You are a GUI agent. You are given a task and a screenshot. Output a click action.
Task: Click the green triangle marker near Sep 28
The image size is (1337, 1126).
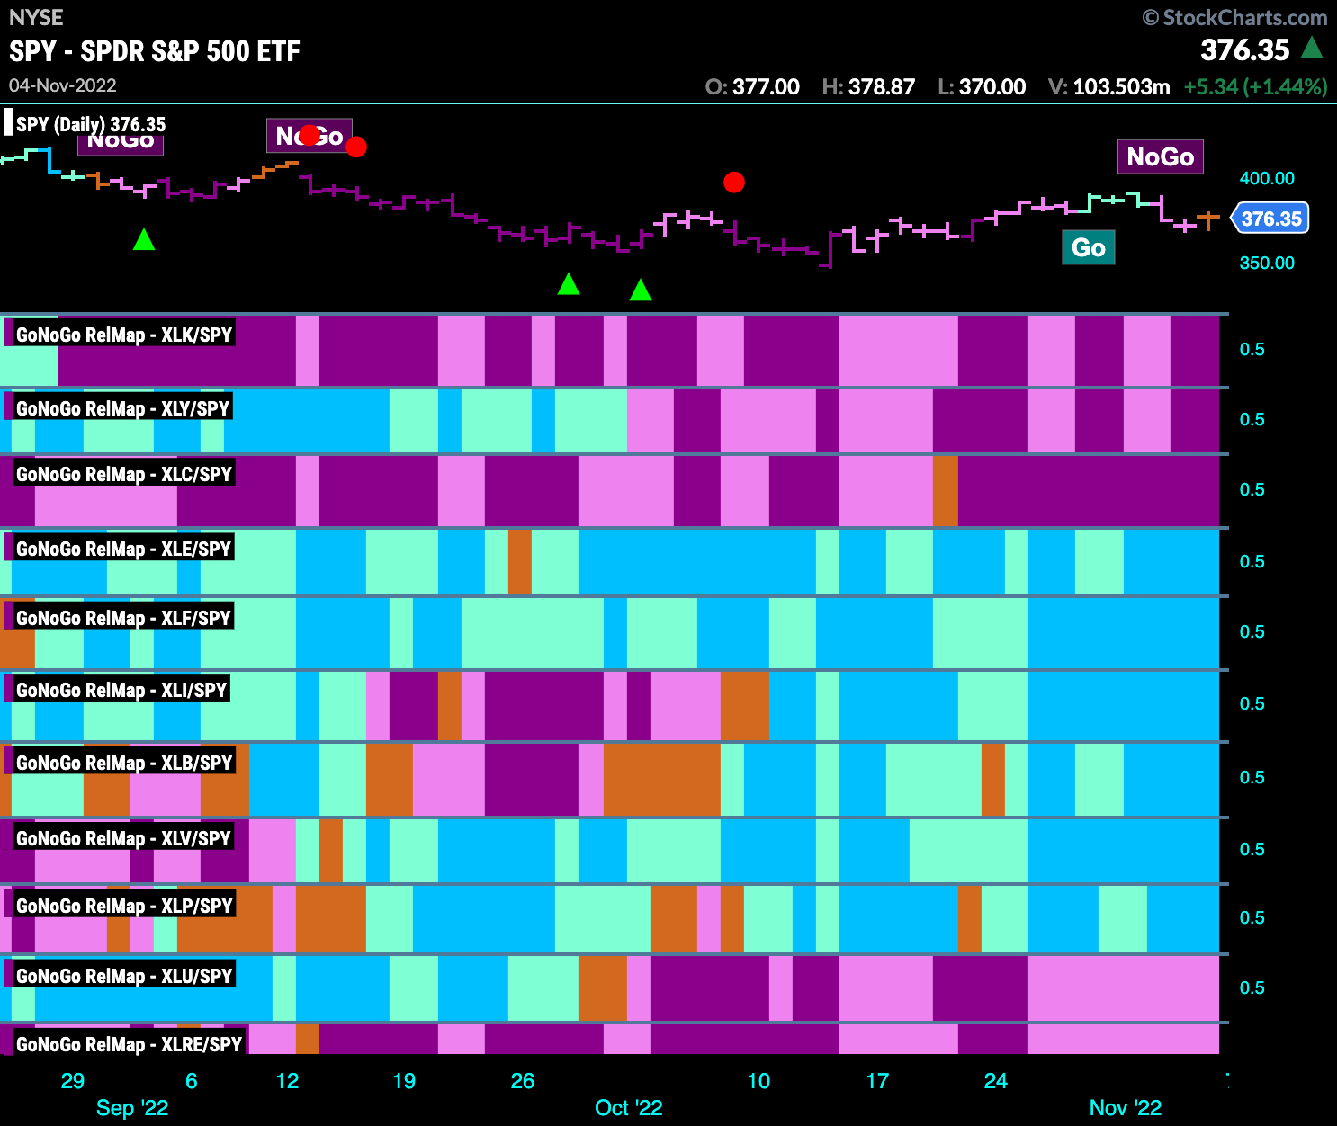click(569, 284)
